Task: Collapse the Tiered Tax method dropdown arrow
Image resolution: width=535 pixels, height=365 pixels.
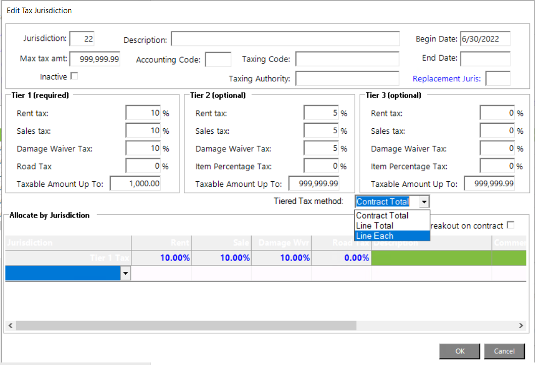Action: pyautogui.click(x=424, y=202)
